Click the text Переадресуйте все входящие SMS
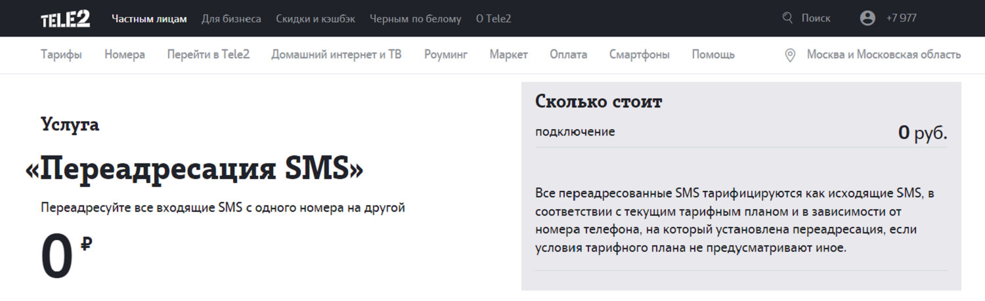 click(x=223, y=209)
